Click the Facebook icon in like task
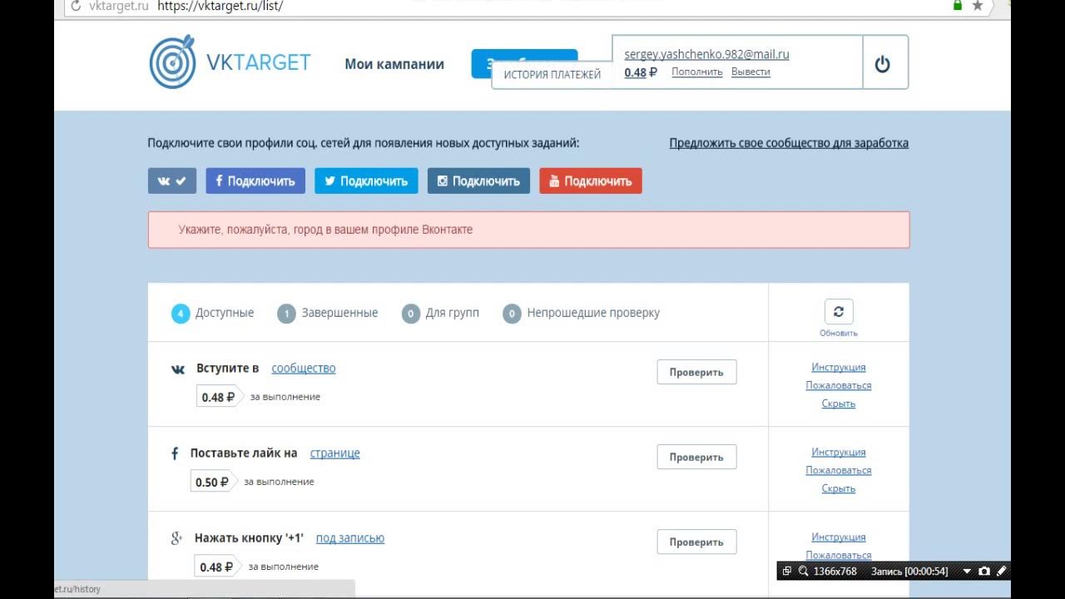This screenshot has height=599, width=1065. tap(175, 454)
